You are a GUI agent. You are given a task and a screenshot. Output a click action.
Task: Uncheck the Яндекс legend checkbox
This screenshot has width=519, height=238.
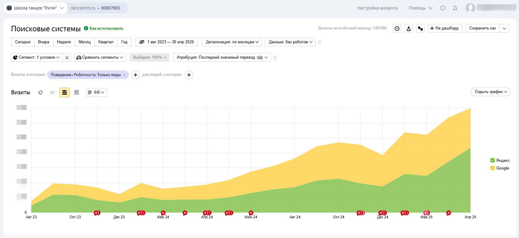point(493,160)
